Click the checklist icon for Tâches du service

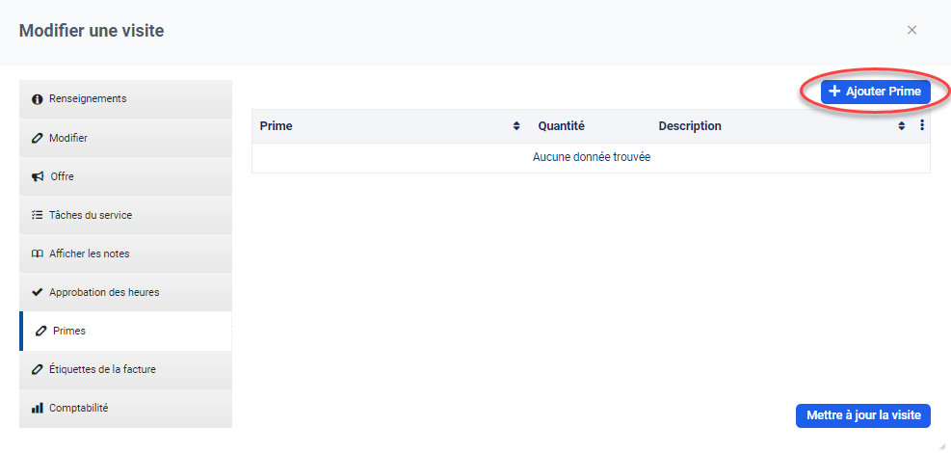tap(38, 216)
